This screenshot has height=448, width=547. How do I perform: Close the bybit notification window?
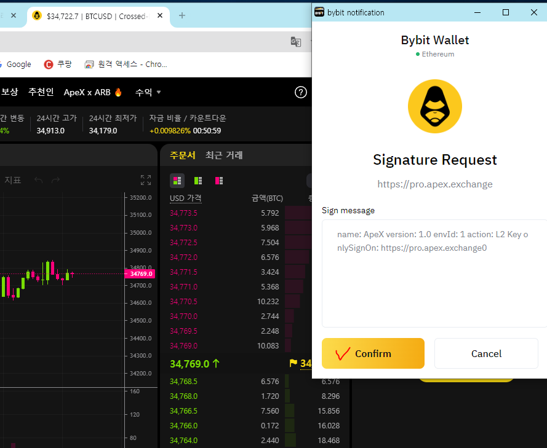(x=533, y=12)
